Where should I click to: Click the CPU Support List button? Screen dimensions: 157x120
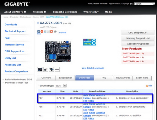[x=138, y=33]
